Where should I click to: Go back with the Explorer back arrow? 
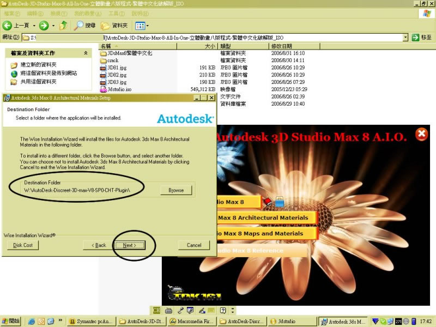[x=8, y=26]
